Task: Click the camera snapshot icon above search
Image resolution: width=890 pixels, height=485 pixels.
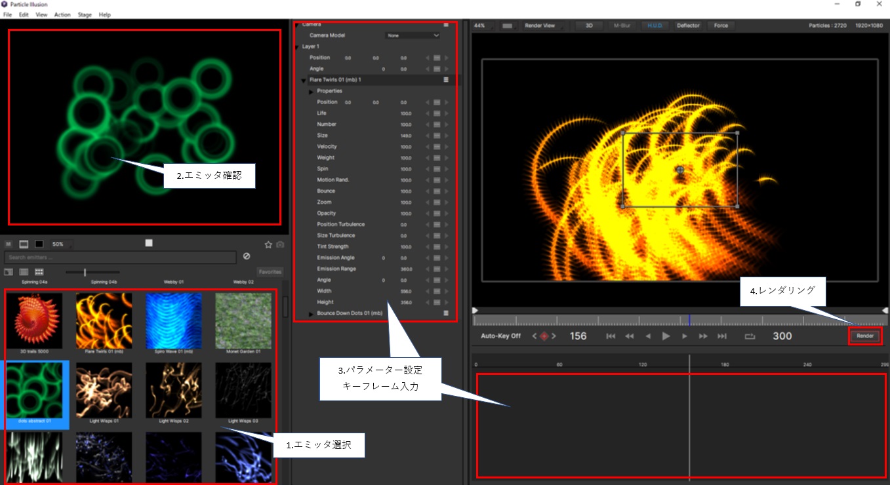Action: click(280, 244)
